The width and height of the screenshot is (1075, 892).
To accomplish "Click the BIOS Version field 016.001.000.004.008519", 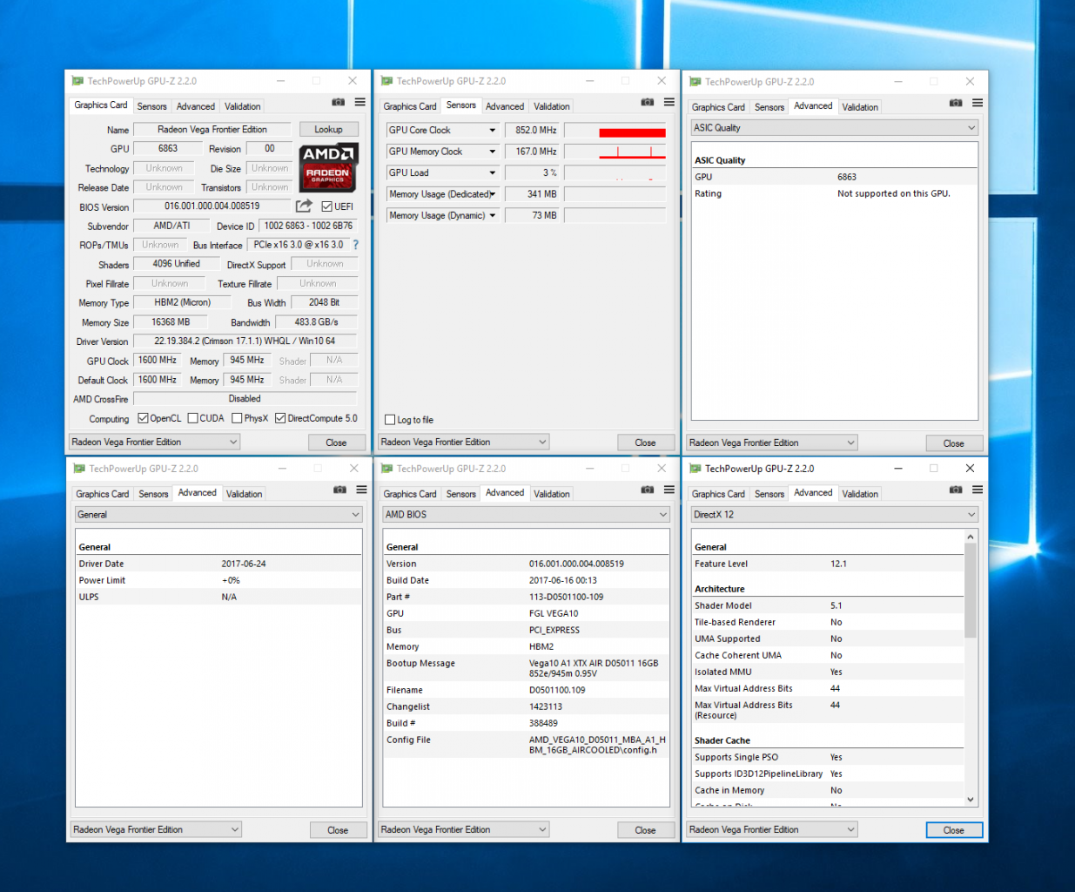I will tap(212, 206).
